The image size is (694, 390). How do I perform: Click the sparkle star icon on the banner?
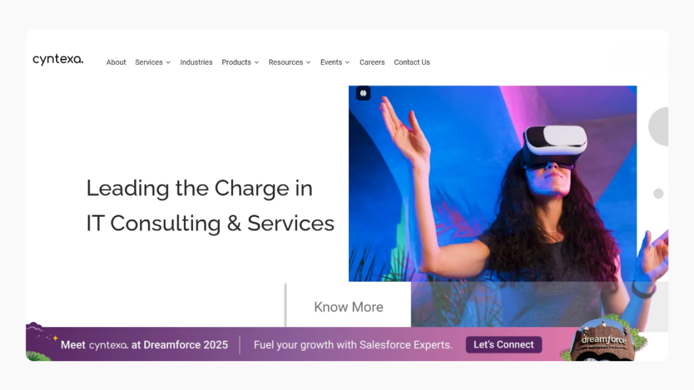(56, 338)
